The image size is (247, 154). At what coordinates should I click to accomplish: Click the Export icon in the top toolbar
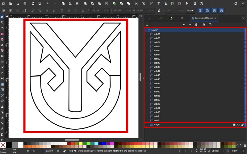pos(40,3)
